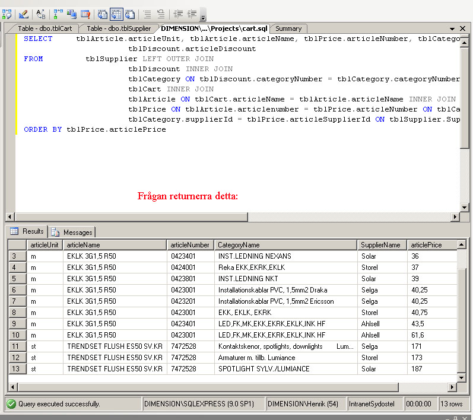
Task: Click cell 'INST.LEDNING NKT'
Action: pos(285,279)
